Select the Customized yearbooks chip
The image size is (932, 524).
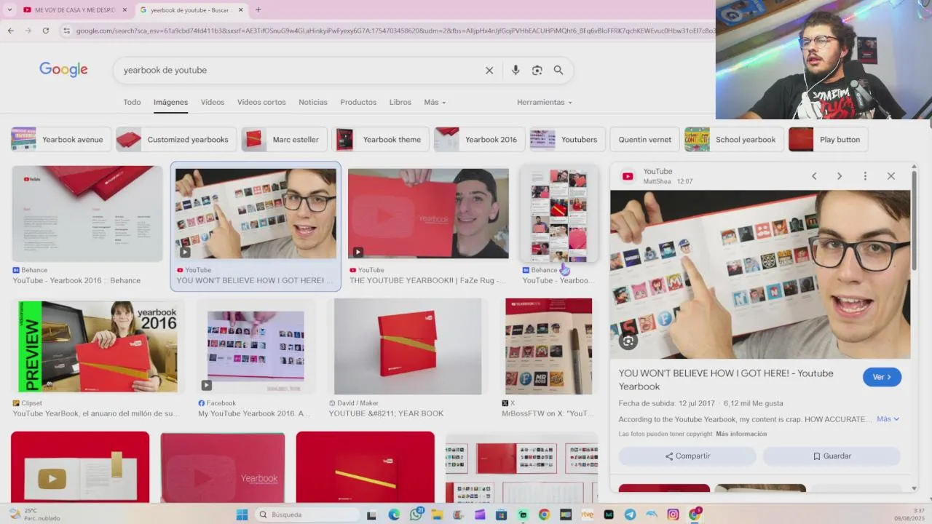pyautogui.click(x=177, y=140)
